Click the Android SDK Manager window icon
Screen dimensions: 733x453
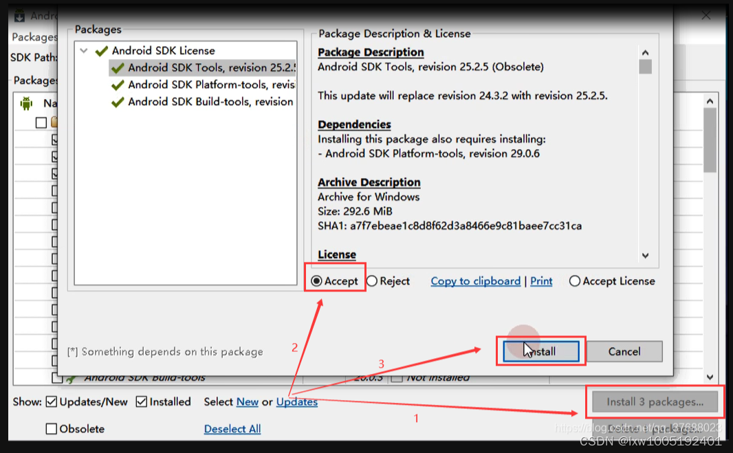[19, 16]
